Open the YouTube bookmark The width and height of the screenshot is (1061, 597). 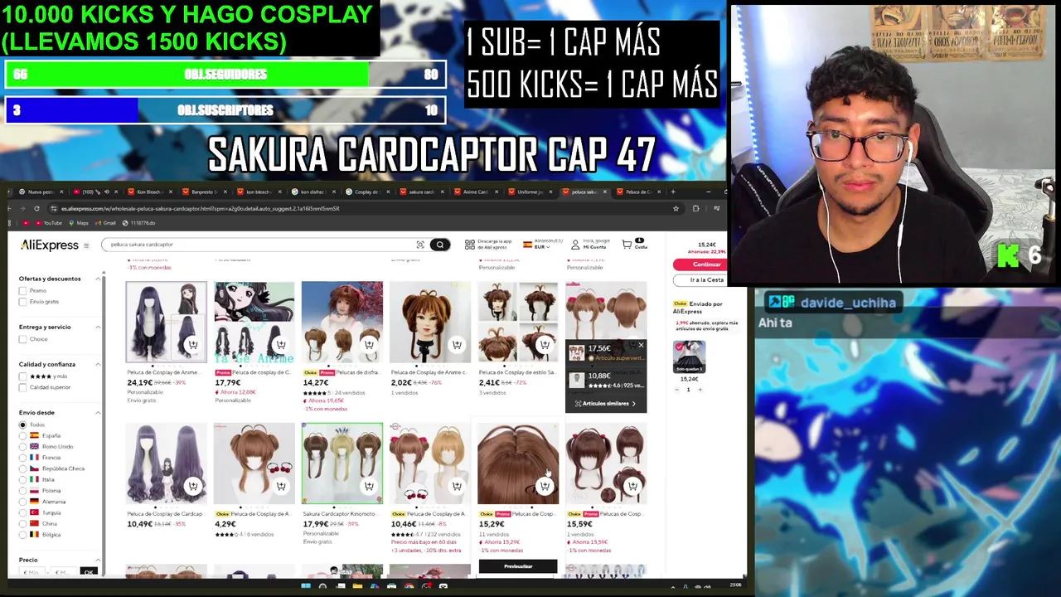coord(48,223)
